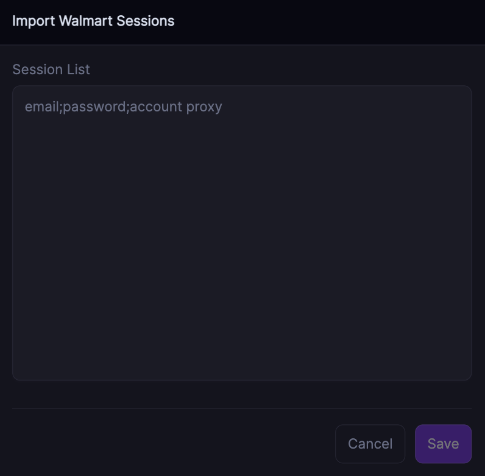Click the Cancel button
Image resolution: width=485 pixels, height=476 pixels.
click(370, 444)
